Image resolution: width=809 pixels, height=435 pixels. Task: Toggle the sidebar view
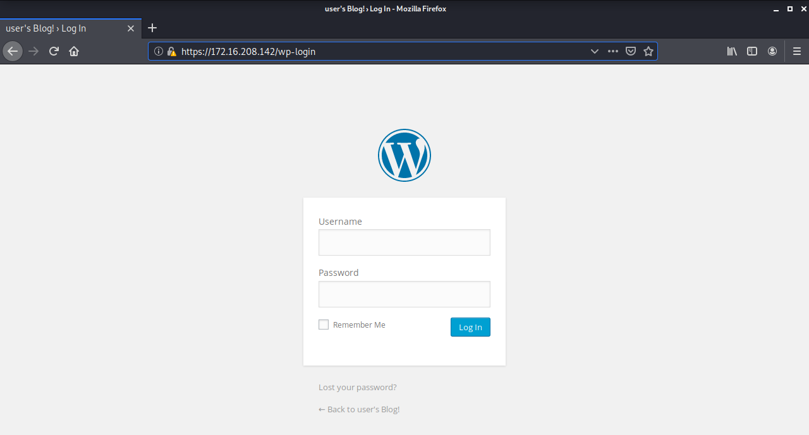point(752,52)
